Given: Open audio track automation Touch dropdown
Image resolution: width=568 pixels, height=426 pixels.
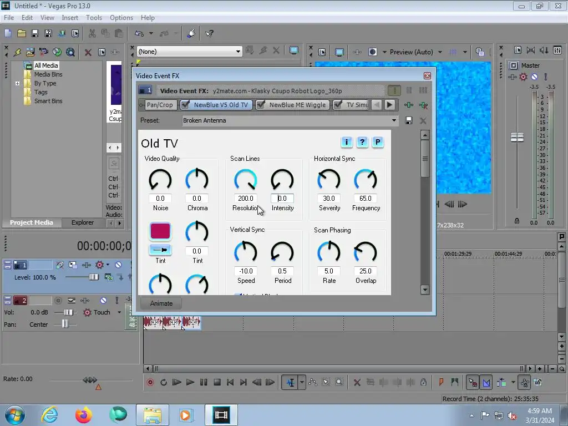Looking at the screenshot, I should click(x=119, y=312).
